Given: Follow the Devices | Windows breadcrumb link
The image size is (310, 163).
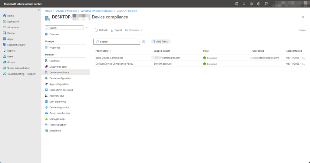Looking at the screenshot, I should 66,11.
